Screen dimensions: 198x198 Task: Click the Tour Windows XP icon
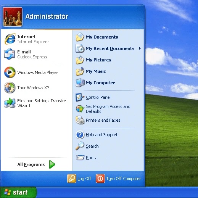(10, 87)
